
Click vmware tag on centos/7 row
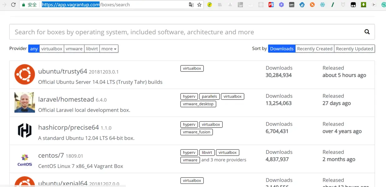[x=190, y=160]
